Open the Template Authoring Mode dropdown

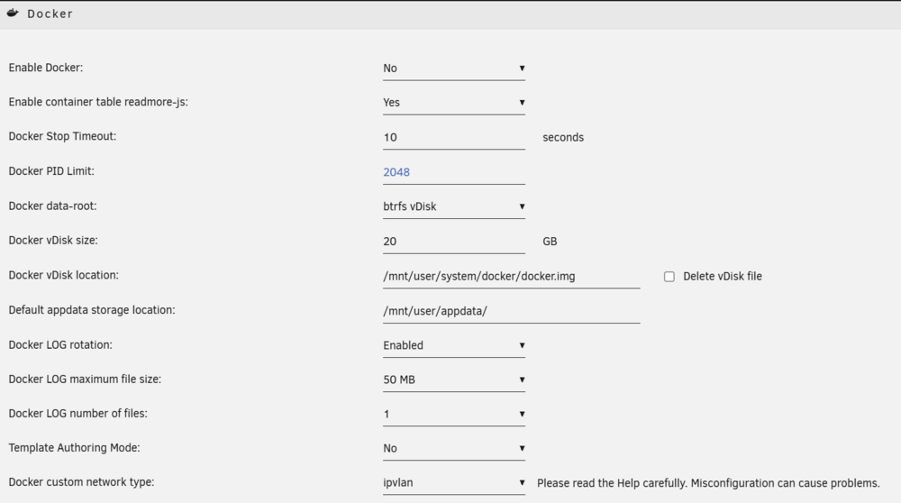pos(454,448)
